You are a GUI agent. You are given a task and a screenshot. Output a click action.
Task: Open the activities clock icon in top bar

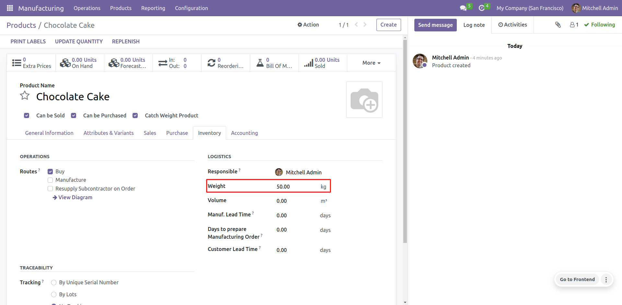482,8
